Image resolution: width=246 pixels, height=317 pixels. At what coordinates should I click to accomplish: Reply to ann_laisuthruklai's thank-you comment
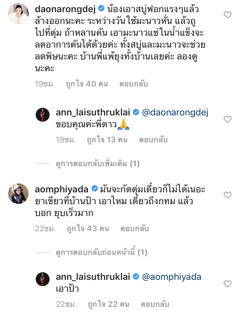coord(153,140)
